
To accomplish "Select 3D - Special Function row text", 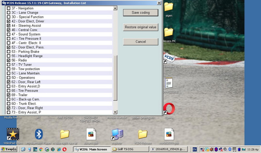I will click(x=27, y=17).
